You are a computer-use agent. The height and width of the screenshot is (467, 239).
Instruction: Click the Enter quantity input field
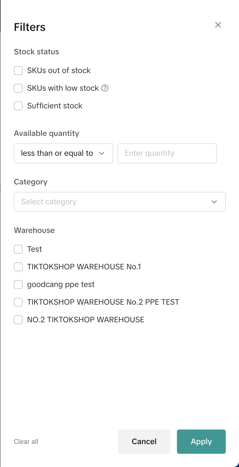pos(167,153)
